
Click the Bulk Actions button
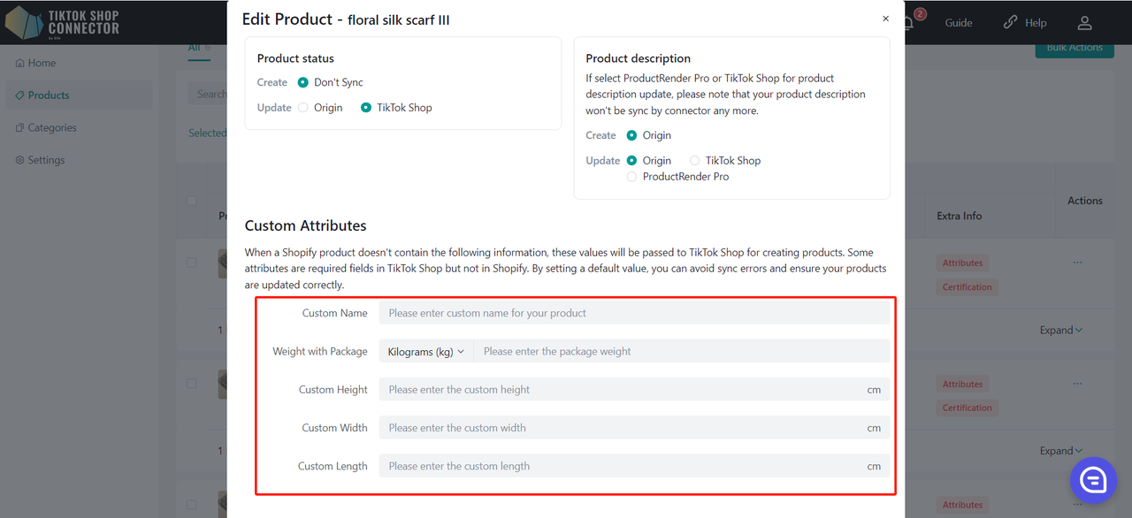pos(1074,48)
